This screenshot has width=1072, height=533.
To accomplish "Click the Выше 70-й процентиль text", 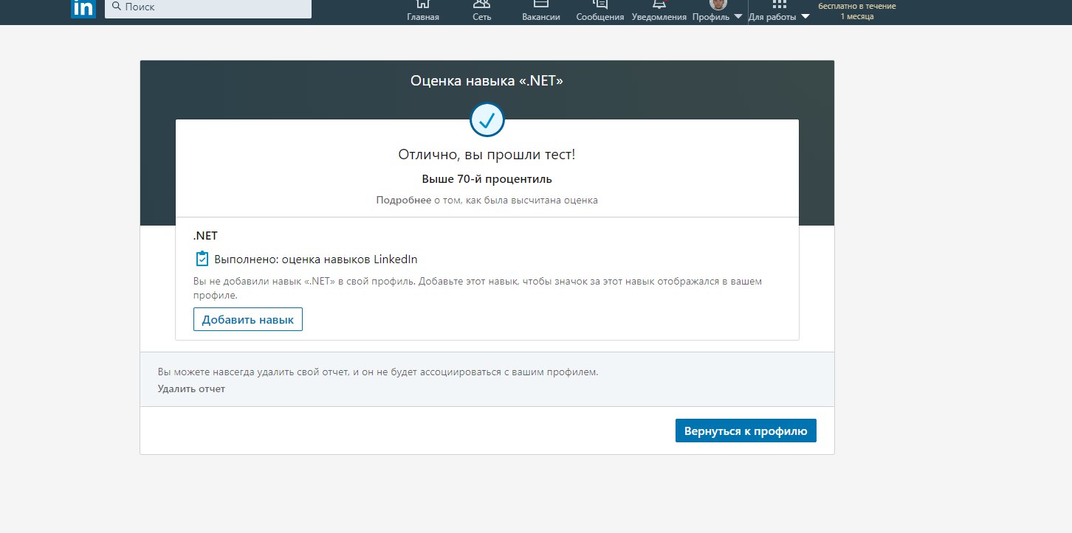I will tap(487, 178).
